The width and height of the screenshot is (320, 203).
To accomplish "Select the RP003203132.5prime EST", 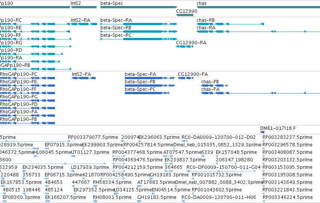I will pyautogui.click(x=264, y=164).
